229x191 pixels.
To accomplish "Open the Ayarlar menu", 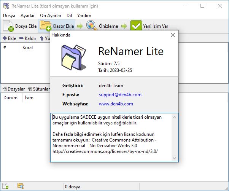I will pyautogui.click(x=28, y=16).
